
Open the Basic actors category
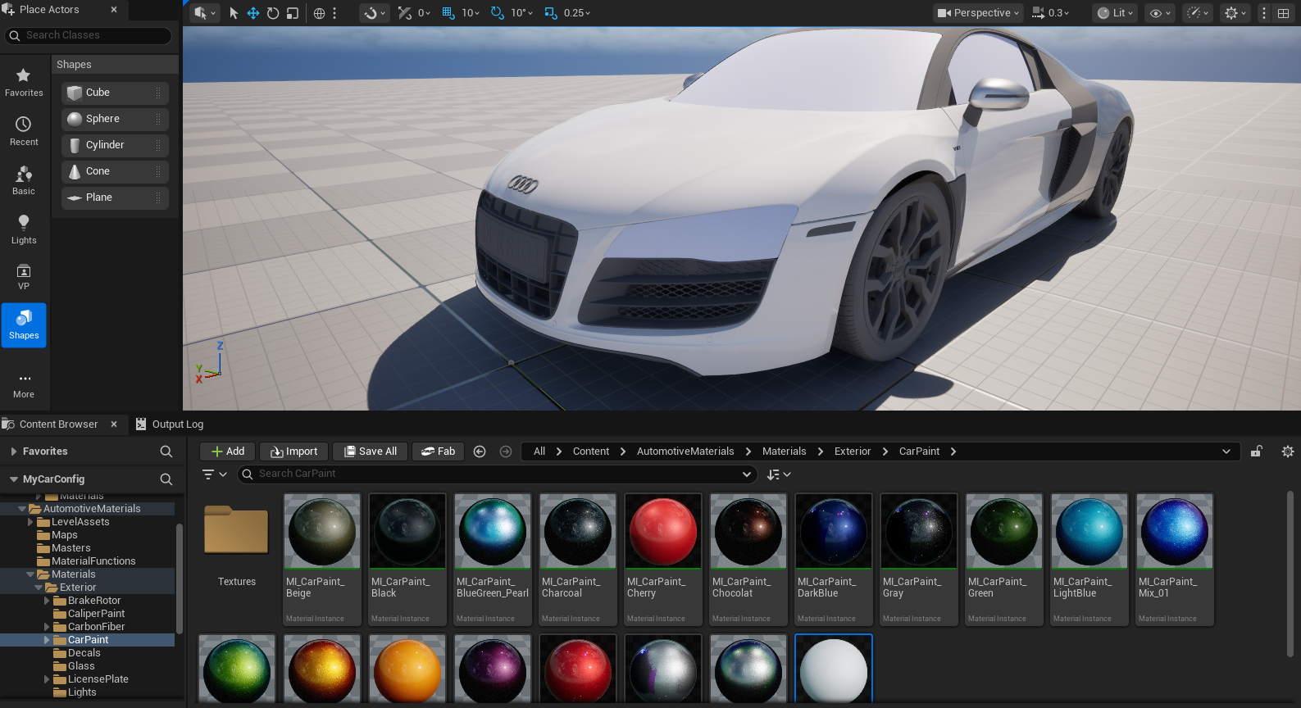[x=24, y=180]
